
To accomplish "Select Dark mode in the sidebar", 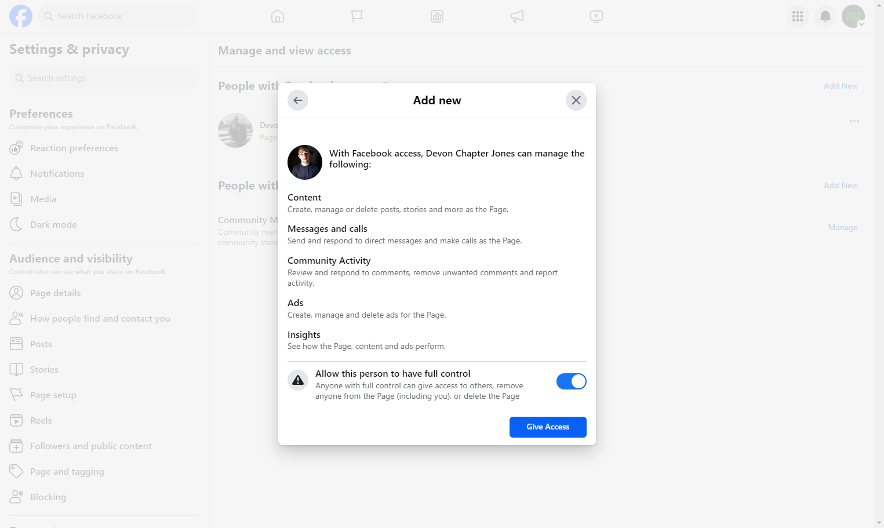I will (104, 225).
